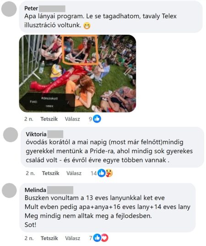Click Válasz under Peter's comment
The width and height of the screenshot is (206, 246).
point(72,119)
